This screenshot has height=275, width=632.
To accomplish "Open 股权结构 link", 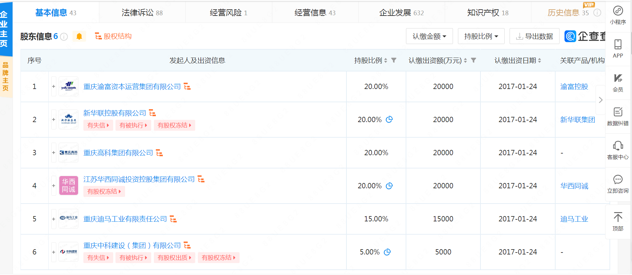I will point(113,36).
